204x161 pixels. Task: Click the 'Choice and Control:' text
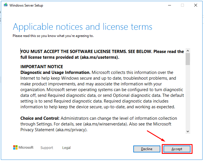[x=40, y=118]
